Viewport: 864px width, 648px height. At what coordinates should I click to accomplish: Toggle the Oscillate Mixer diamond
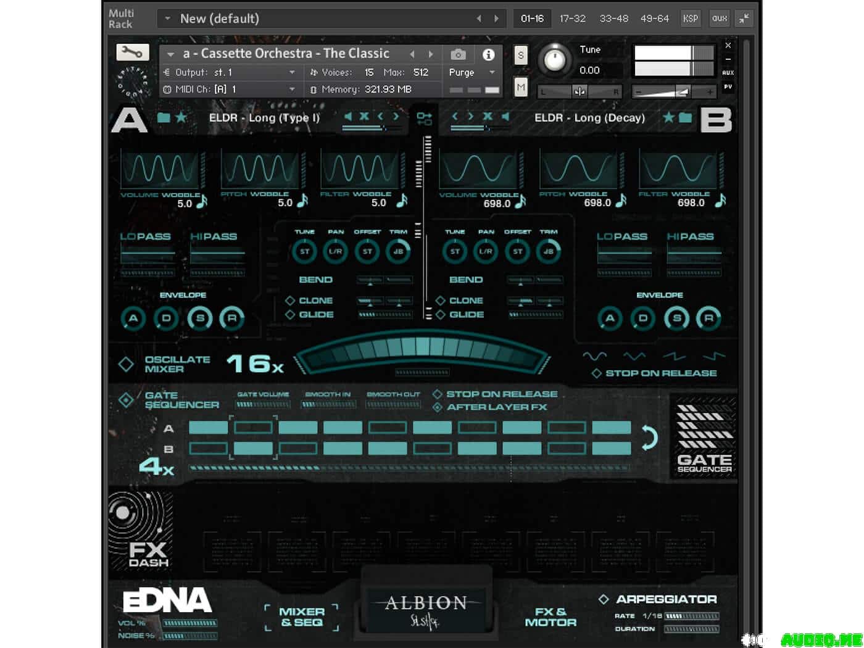[126, 364]
